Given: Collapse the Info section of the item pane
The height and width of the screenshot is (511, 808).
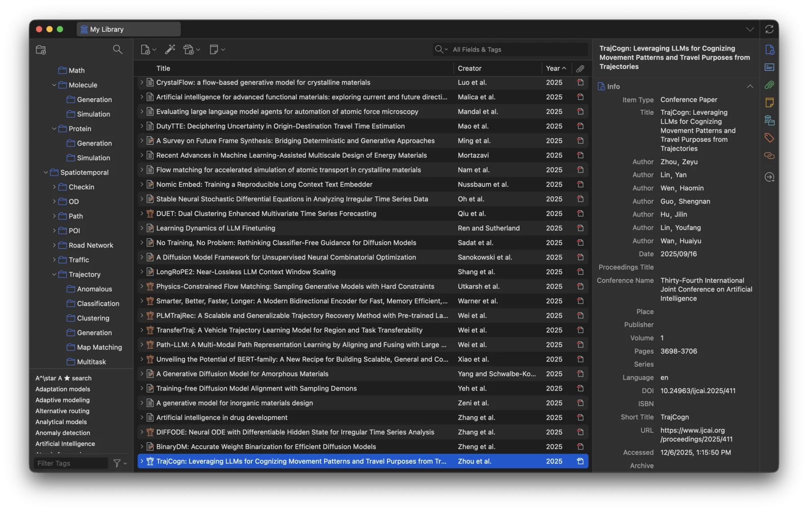Looking at the screenshot, I should click(x=749, y=86).
